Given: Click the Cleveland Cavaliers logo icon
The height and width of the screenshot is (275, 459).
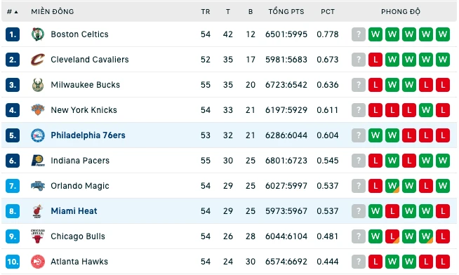Looking at the screenshot, I should [x=38, y=60].
